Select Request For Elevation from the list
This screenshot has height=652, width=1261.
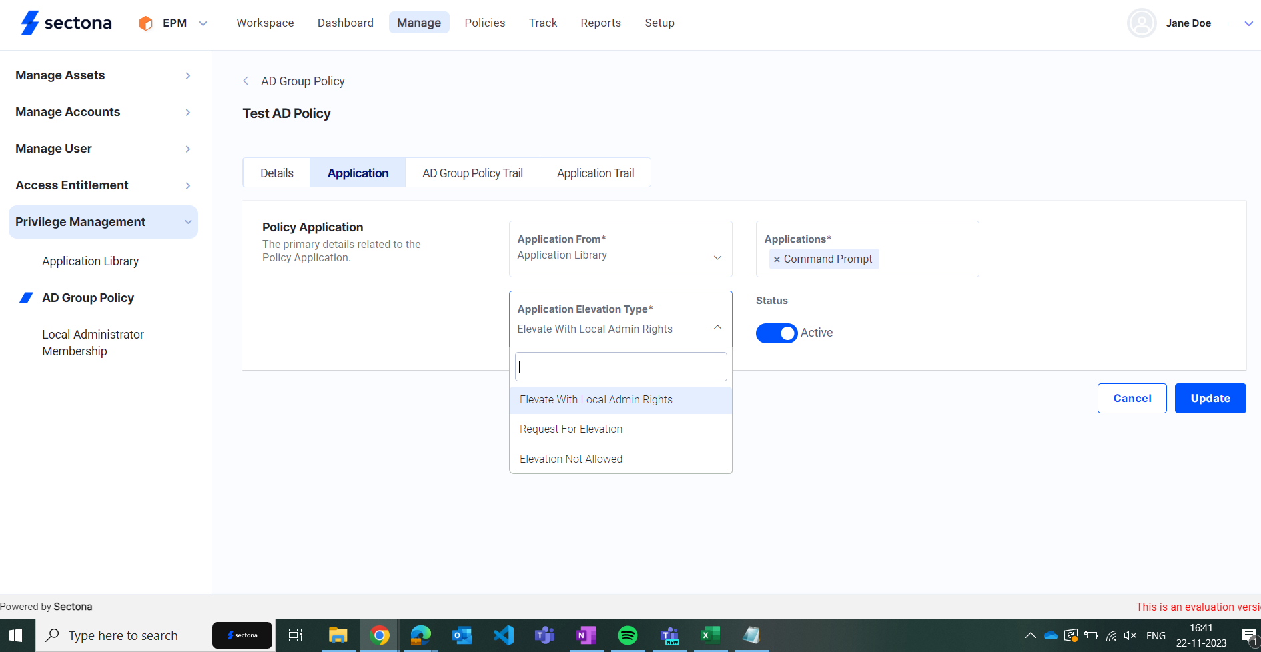pos(570,429)
